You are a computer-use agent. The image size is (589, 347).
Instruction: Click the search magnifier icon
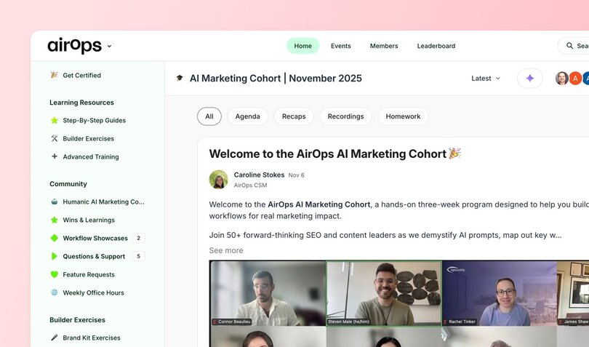coord(570,46)
